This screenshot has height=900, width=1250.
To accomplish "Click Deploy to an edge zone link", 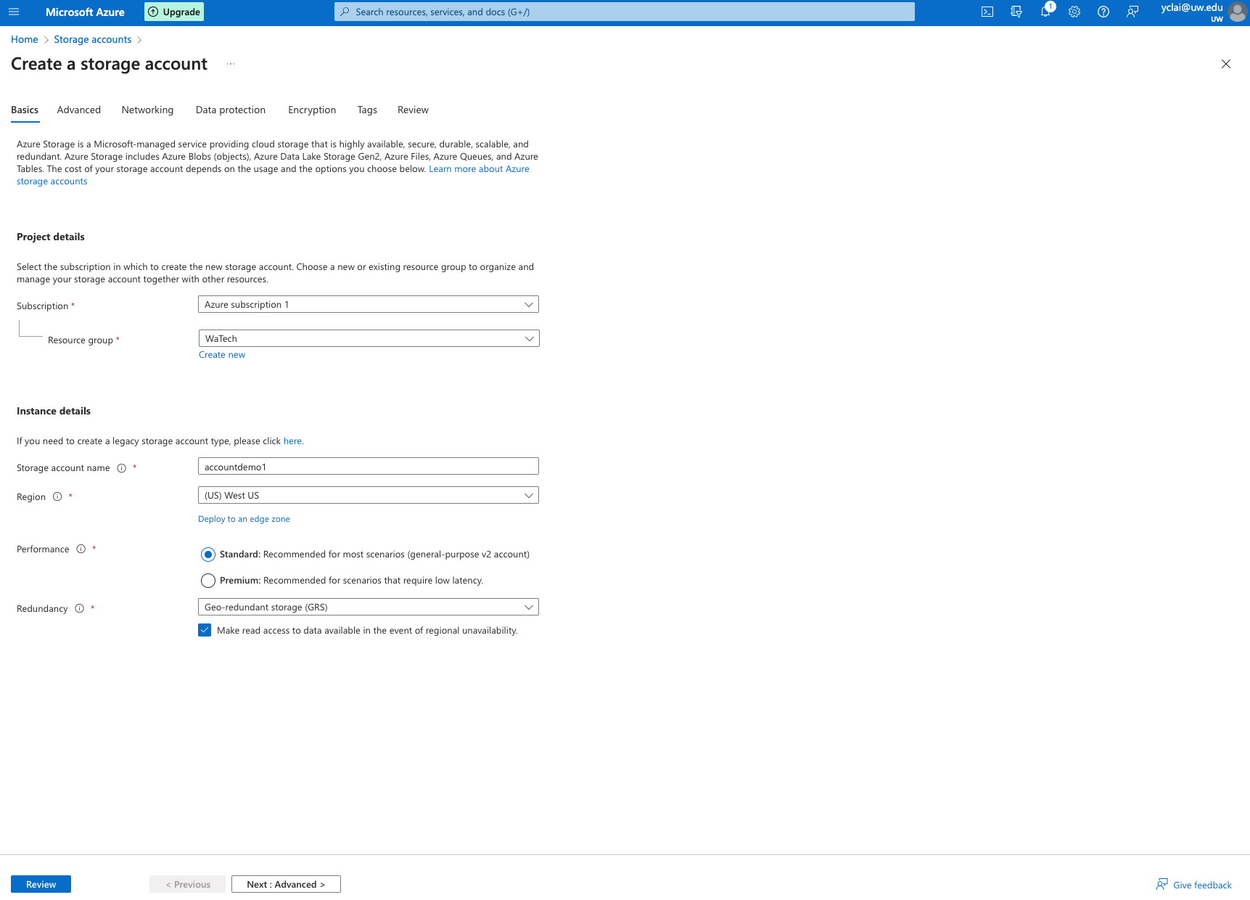I will [x=244, y=519].
